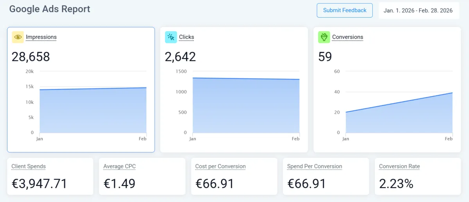469x202 pixels.
Task: Click the €1.49 average CPC value
Action: [x=120, y=183]
